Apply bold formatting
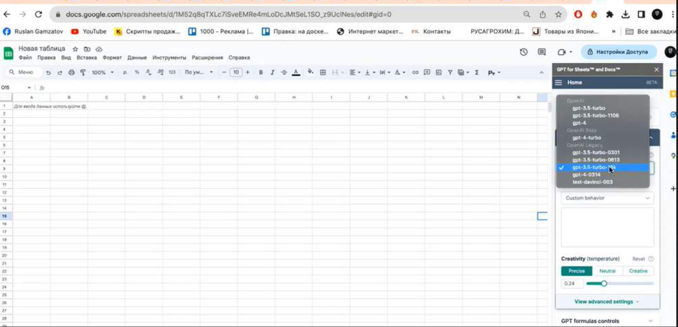This screenshot has width=678, height=327. (261, 73)
